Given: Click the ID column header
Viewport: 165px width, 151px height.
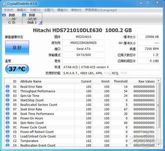Looking at the screenshot, I should (x=15, y=81).
